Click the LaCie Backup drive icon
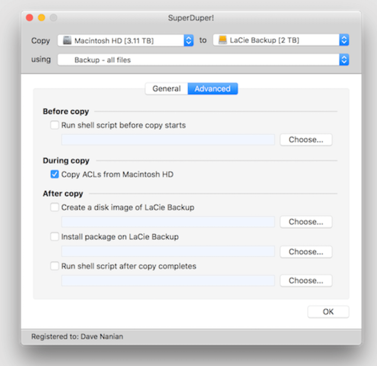 (x=222, y=40)
